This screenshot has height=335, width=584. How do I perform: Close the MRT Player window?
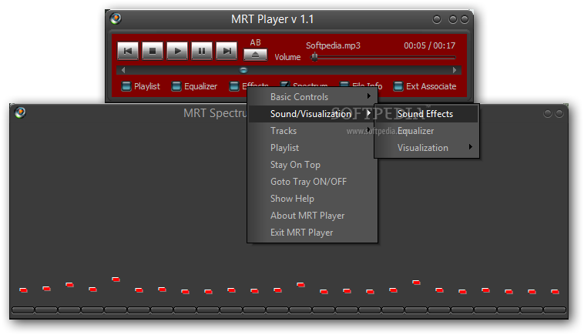[465, 19]
